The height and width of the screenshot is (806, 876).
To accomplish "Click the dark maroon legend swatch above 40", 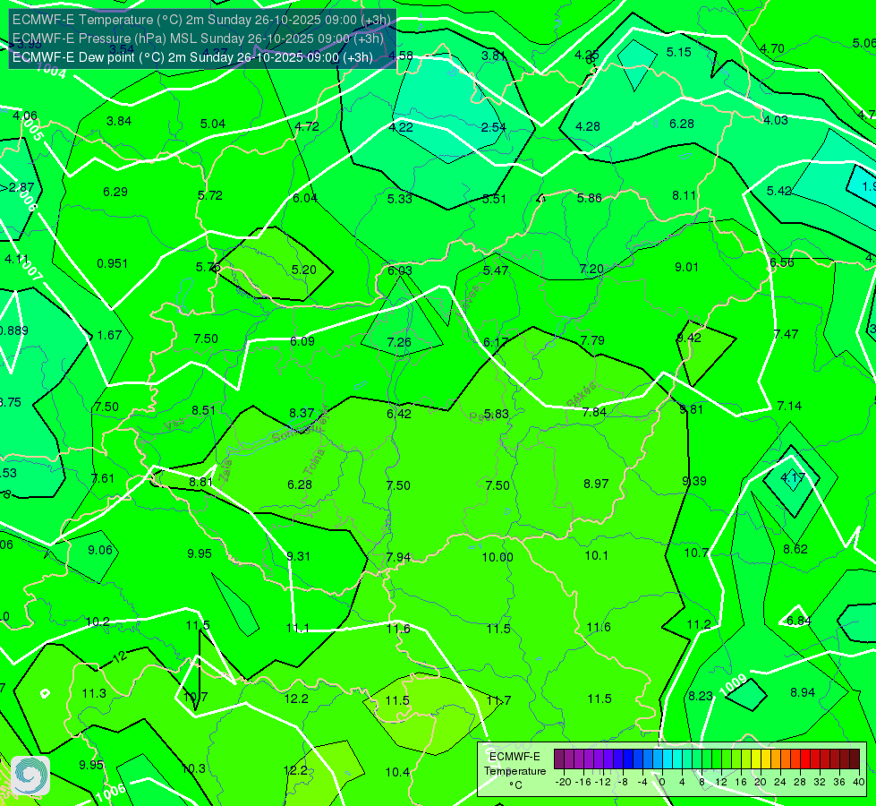I will 855,759.
